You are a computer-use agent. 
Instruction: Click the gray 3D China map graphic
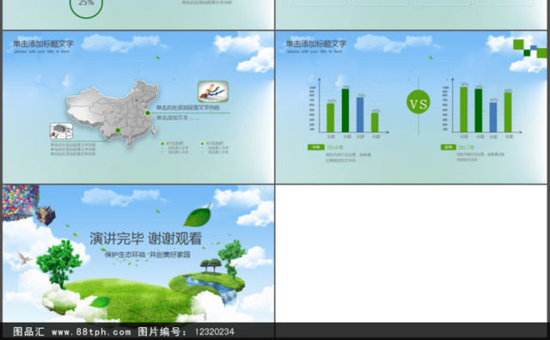(x=113, y=112)
